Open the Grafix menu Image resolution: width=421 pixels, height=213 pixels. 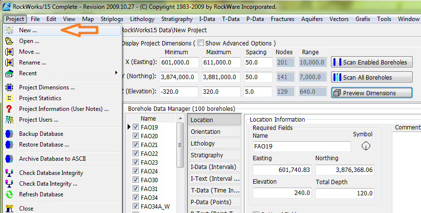click(x=363, y=19)
